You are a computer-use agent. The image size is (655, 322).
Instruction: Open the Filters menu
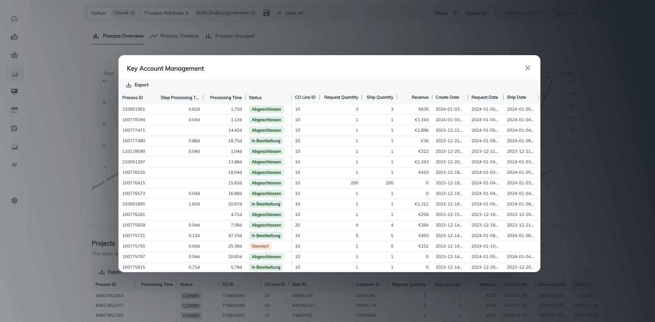click(445, 13)
